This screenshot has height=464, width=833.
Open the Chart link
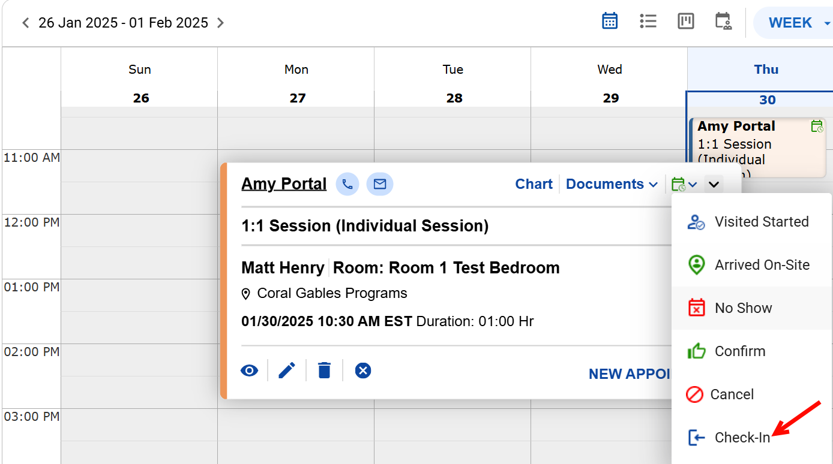tap(534, 184)
